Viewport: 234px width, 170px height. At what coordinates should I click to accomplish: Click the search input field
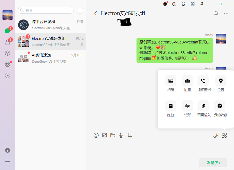click(46, 10)
